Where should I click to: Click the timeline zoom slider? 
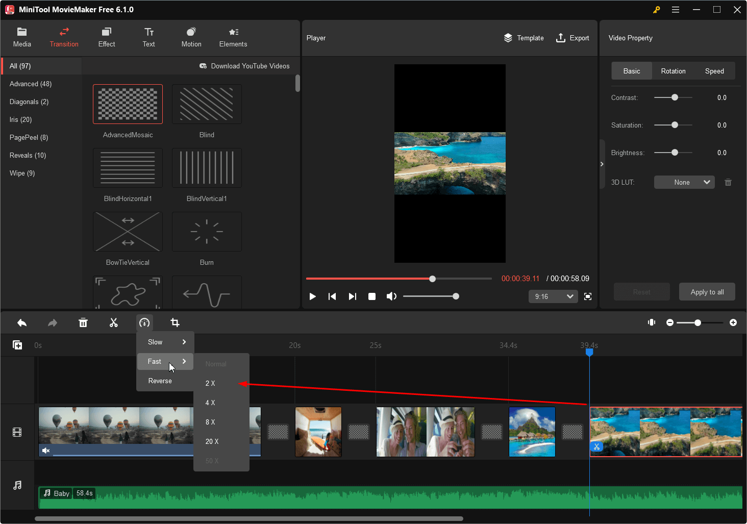point(700,322)
